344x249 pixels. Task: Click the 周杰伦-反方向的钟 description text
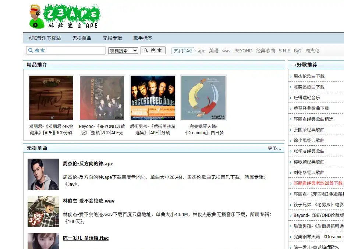coord(164,181)
